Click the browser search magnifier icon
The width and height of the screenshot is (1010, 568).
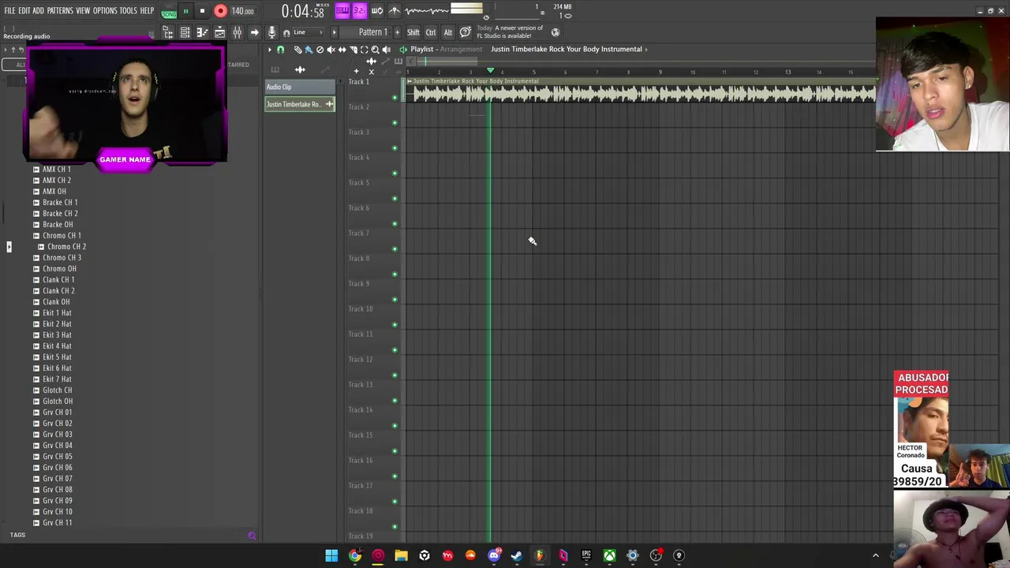(252, 536)
